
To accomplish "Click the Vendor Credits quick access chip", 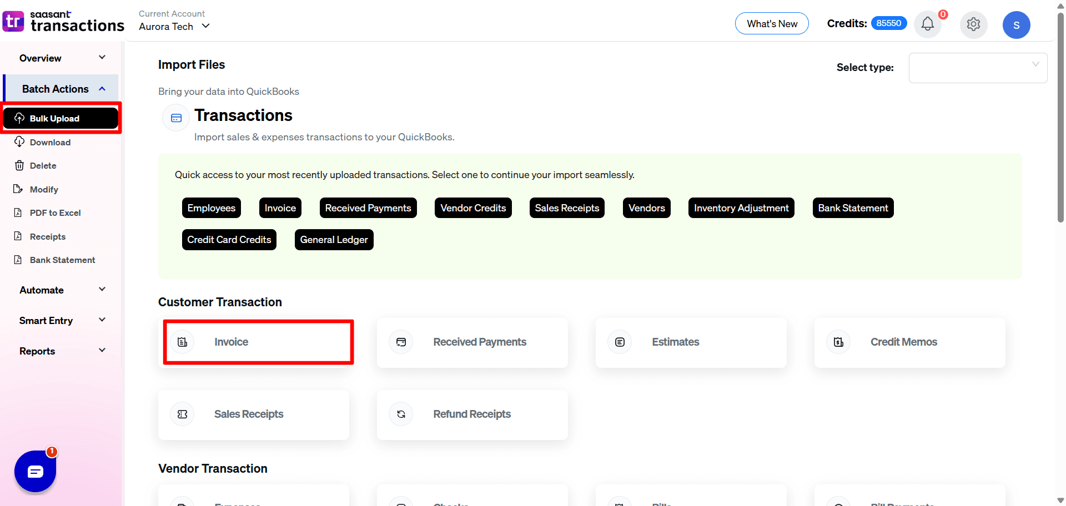I will pos(473,208).
